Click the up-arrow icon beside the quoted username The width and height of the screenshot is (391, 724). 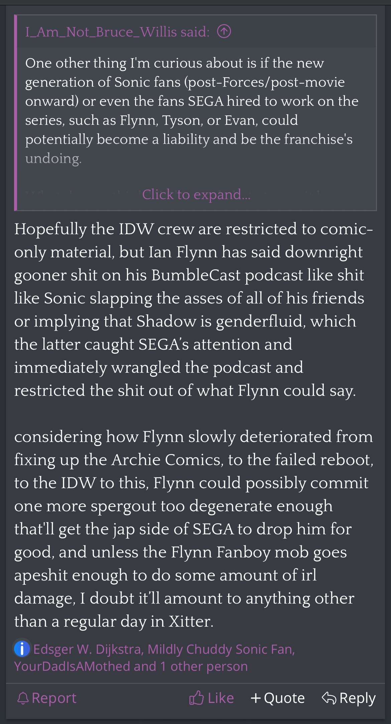224,32
